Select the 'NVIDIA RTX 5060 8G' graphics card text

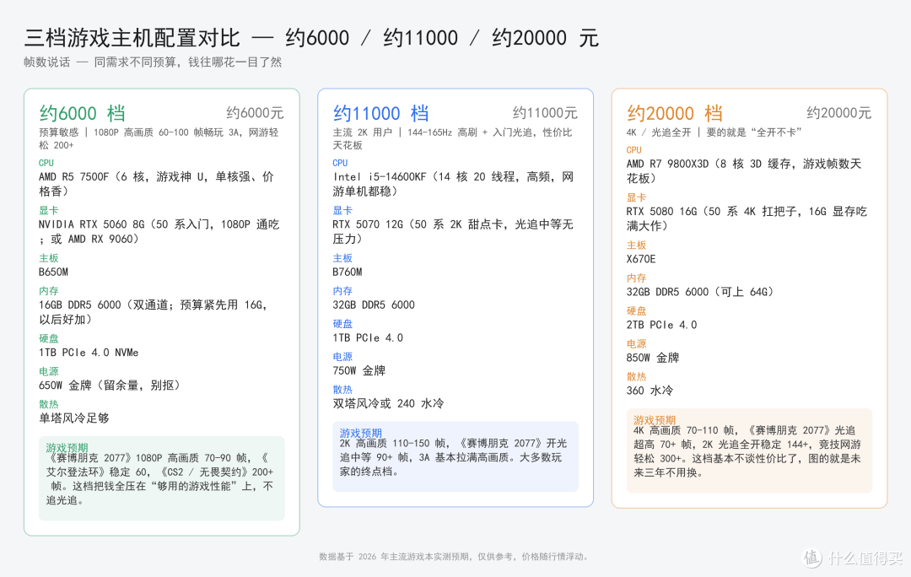159,231
